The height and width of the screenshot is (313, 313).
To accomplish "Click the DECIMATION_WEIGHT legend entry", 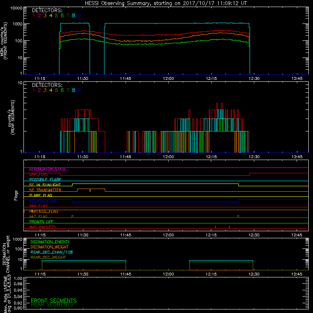I will [50, 247].
